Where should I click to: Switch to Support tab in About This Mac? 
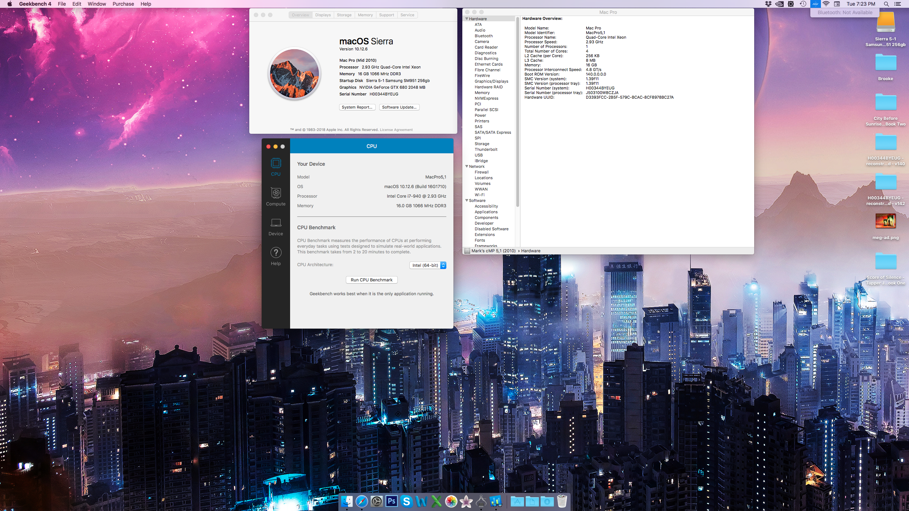(x=386, y=15)
